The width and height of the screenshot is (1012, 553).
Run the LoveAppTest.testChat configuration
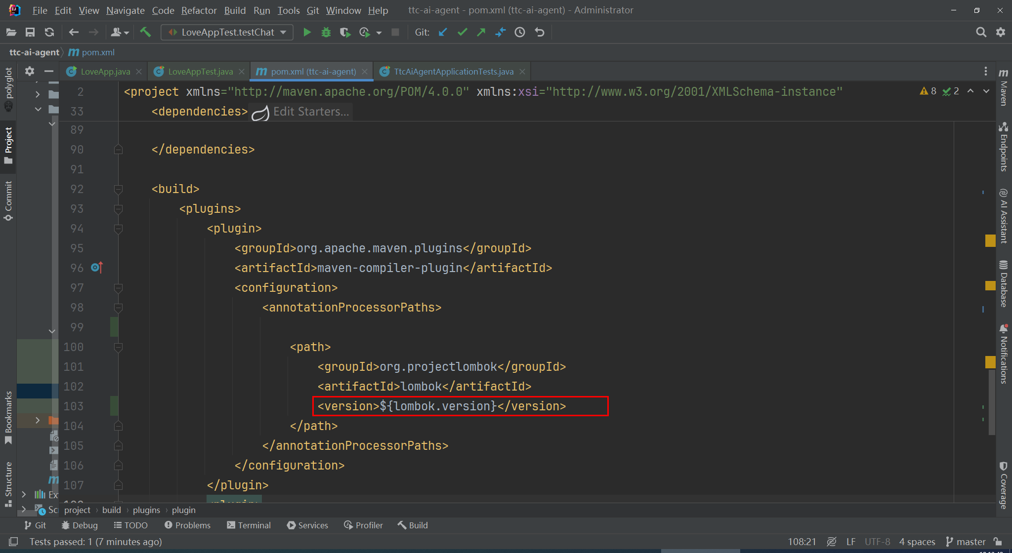coord(307,32)
